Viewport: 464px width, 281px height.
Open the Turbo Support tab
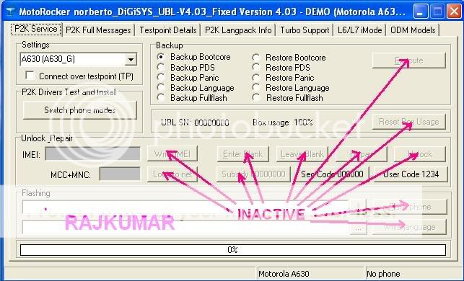click(305, 30)
